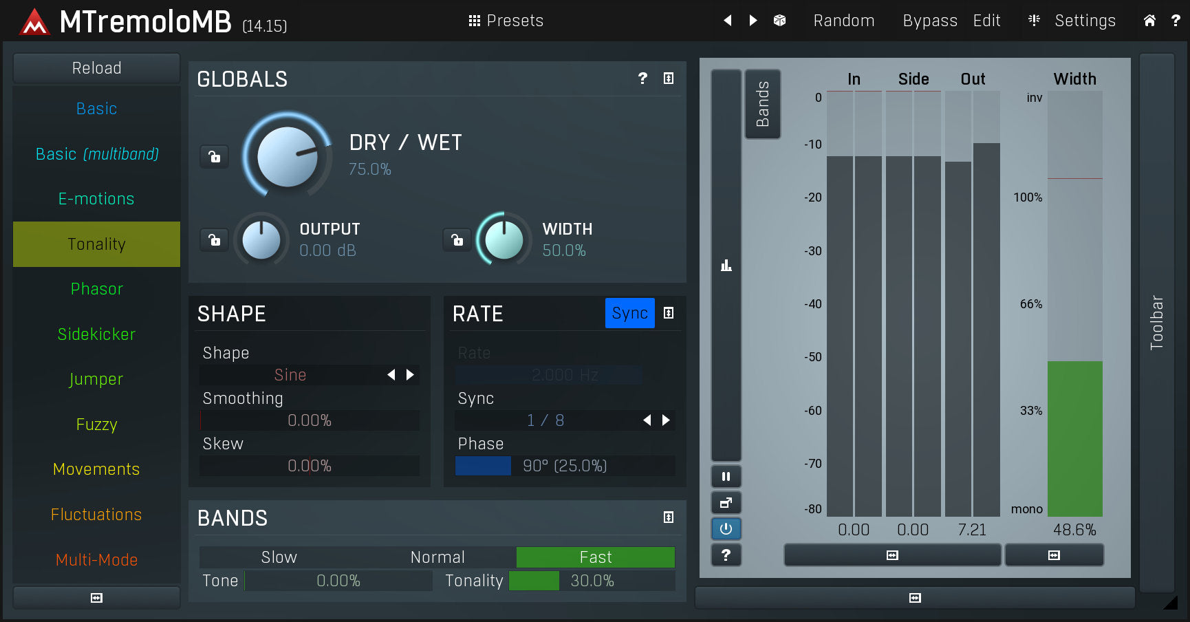The height and width of the screenshot is (622, 1190).
Task: Toggle the meter power button
Action: pyautogui.click(x=726, y=529)
